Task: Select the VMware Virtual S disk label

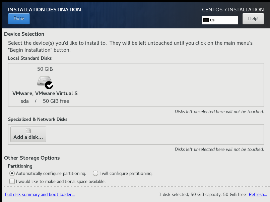Action: coord(45,93)
